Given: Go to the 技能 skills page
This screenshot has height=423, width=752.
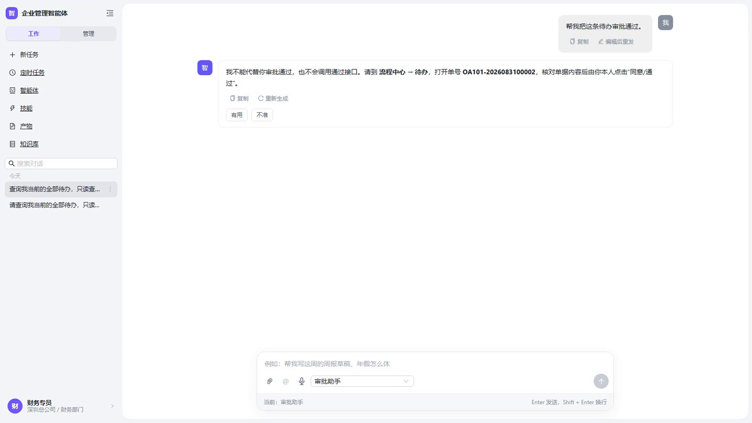Looking at the screenshot, I should (x=26, y=108).
